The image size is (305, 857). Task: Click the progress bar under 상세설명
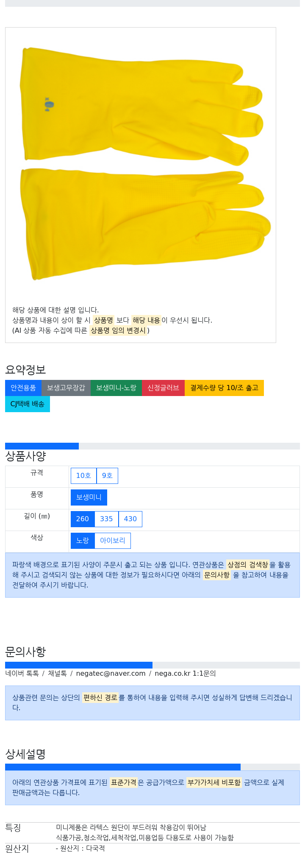(152, 767)
